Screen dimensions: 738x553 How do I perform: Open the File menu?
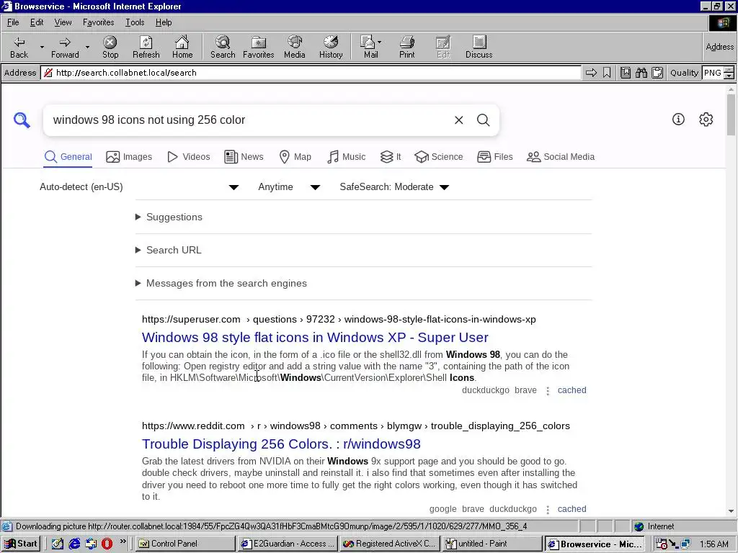tap(13, 22)
